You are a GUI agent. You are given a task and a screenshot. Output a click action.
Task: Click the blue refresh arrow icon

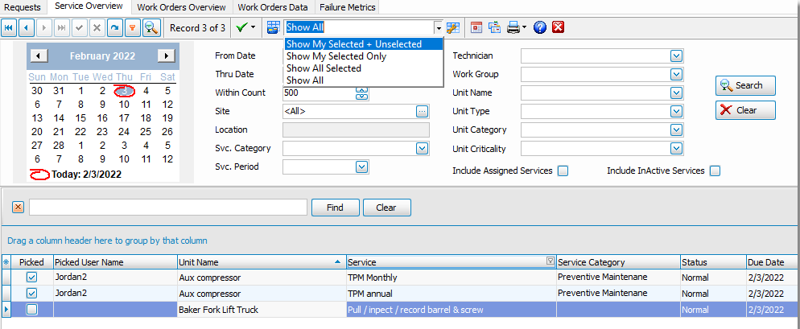(x=115, y=27)
